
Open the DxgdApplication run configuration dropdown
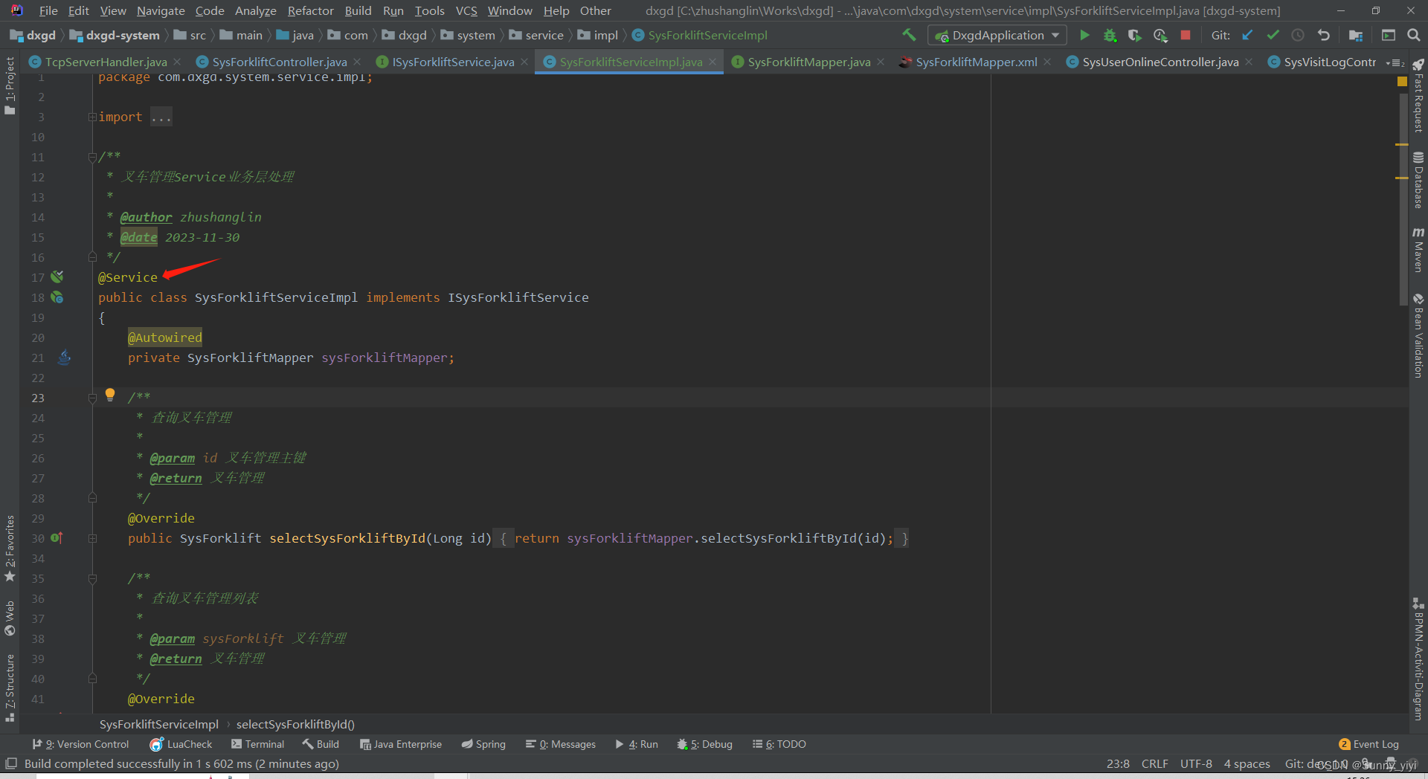997,35
